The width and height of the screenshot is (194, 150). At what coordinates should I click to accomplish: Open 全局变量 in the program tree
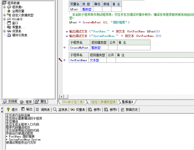coord(18,11)
